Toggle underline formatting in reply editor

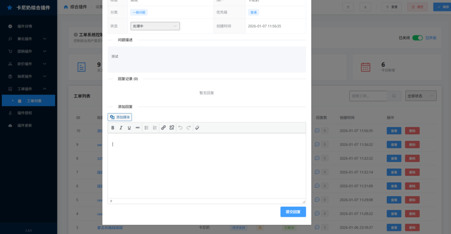(x=129, y=128)
